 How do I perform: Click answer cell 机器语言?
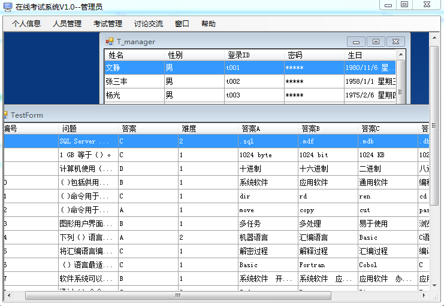(x=268, y=237)
